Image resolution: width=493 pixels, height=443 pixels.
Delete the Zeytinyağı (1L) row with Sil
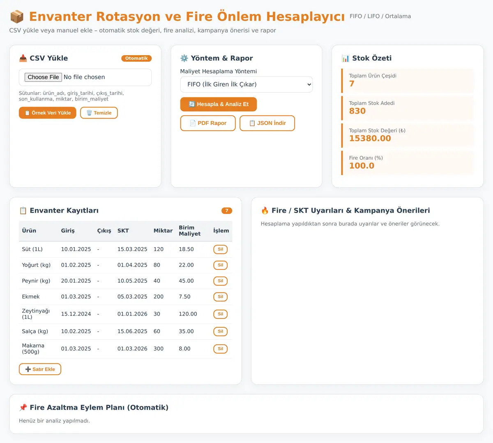pyautogui.click(x=221, y=314)
